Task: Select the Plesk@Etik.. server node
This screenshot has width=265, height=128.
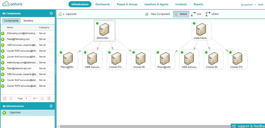Action: point(68,60)
